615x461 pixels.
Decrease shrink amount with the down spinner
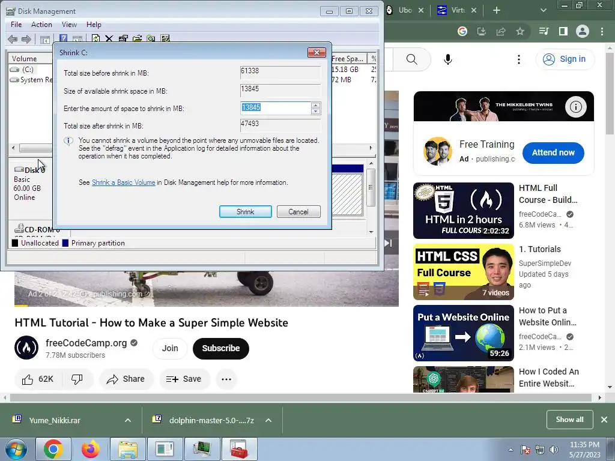pyautogui.click(x=315, y=111)
